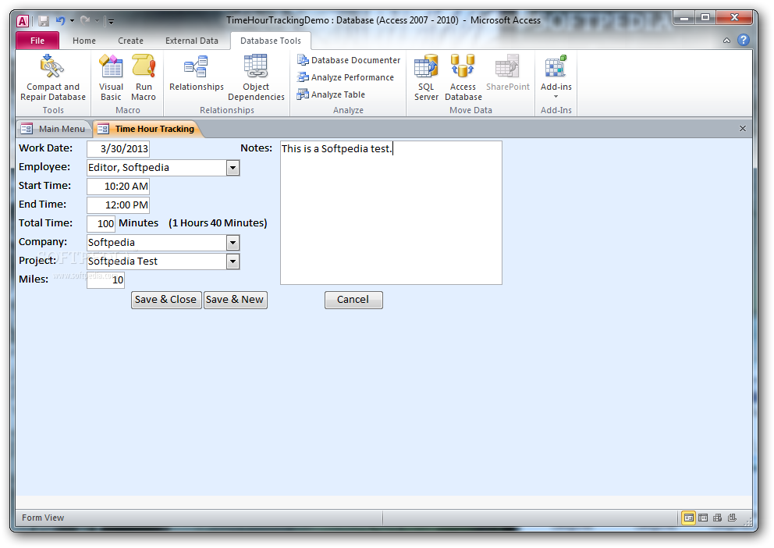The image size is (774, 548).
Task: Click the Save & Close button
Action: (166, 300)
